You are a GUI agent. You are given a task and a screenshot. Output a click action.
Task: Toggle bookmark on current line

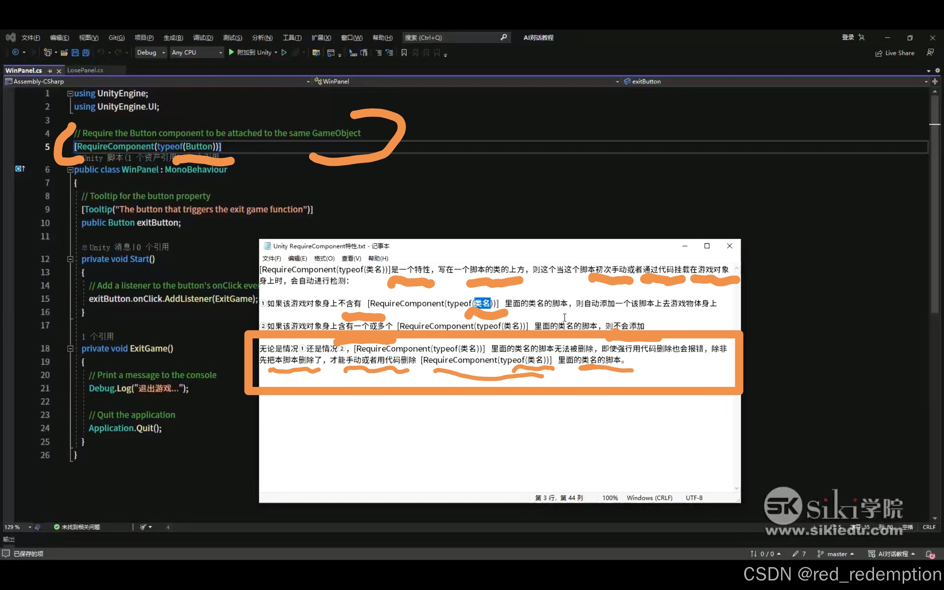404,53
